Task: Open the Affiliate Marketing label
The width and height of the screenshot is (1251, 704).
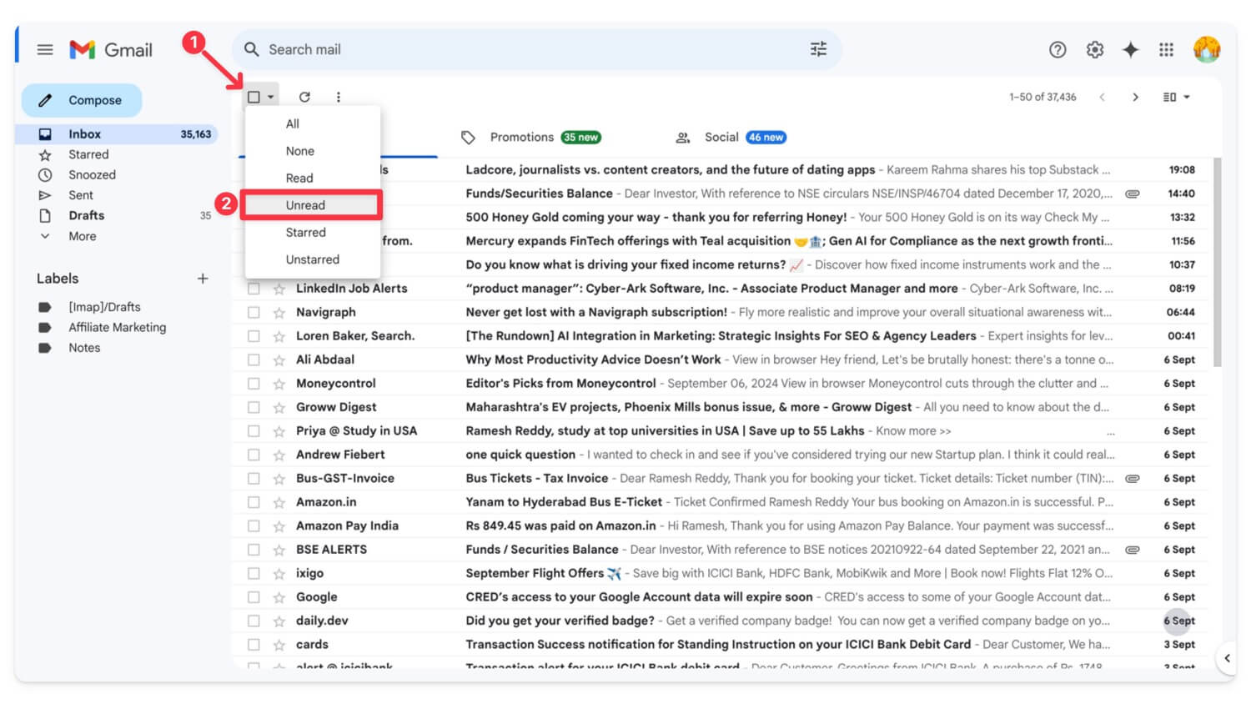Action: tap(117, 328)
